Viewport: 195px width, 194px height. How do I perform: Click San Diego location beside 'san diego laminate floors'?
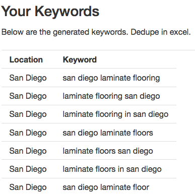tap(28, 133)
